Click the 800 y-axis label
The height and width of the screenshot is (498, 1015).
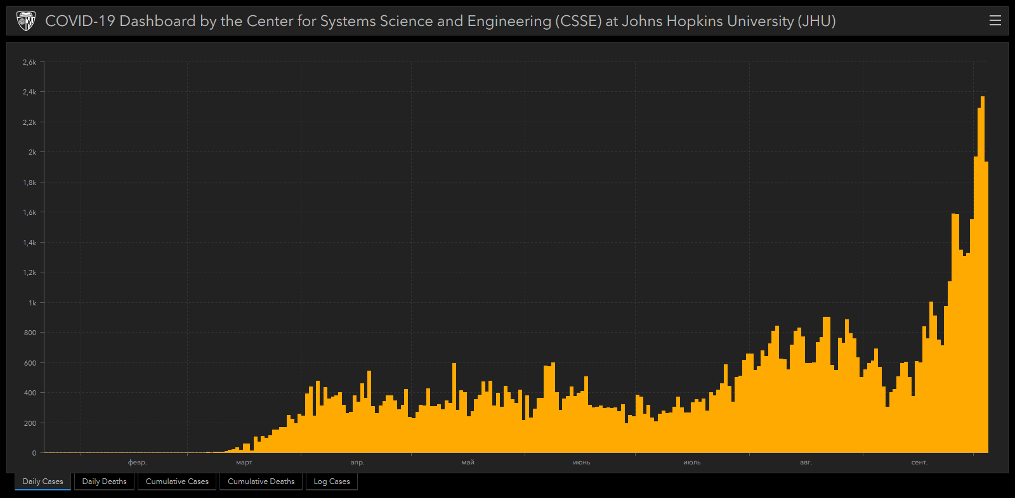30,333
